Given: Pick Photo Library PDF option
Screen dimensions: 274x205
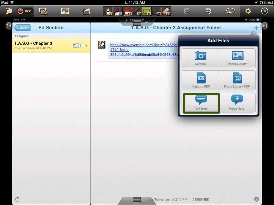Looking at the screenshot, I should tap(237, 80).
